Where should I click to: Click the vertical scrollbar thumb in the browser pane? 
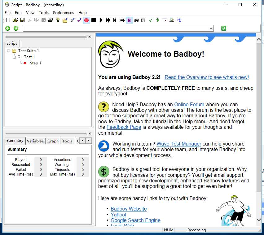(259, 117)
